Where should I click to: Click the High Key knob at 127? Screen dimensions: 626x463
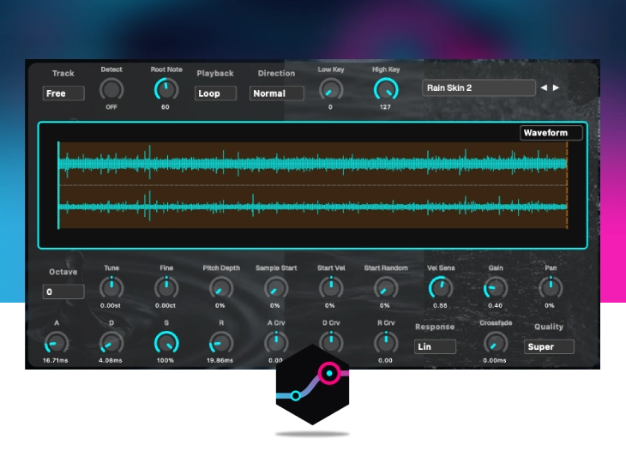click(386, 89)
